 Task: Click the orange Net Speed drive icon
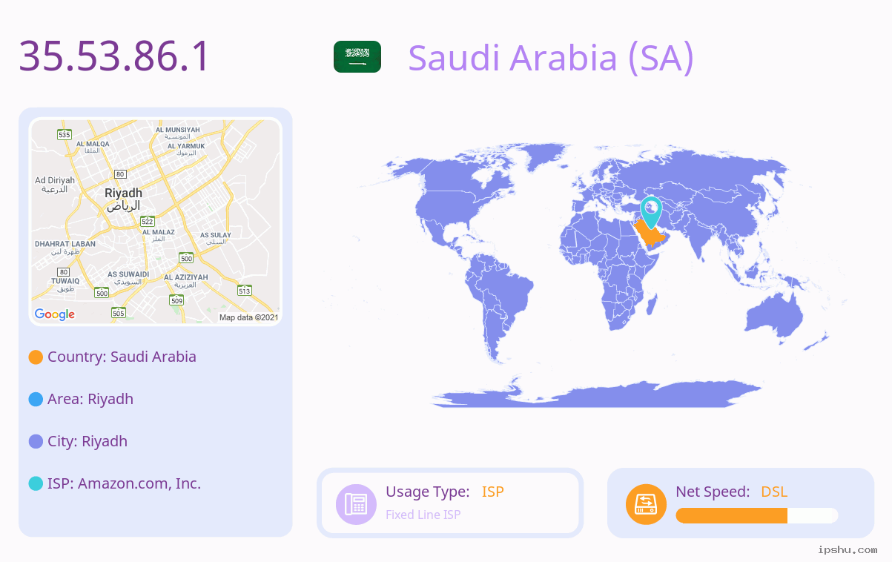pyautogui.click(x=646, y=504)
